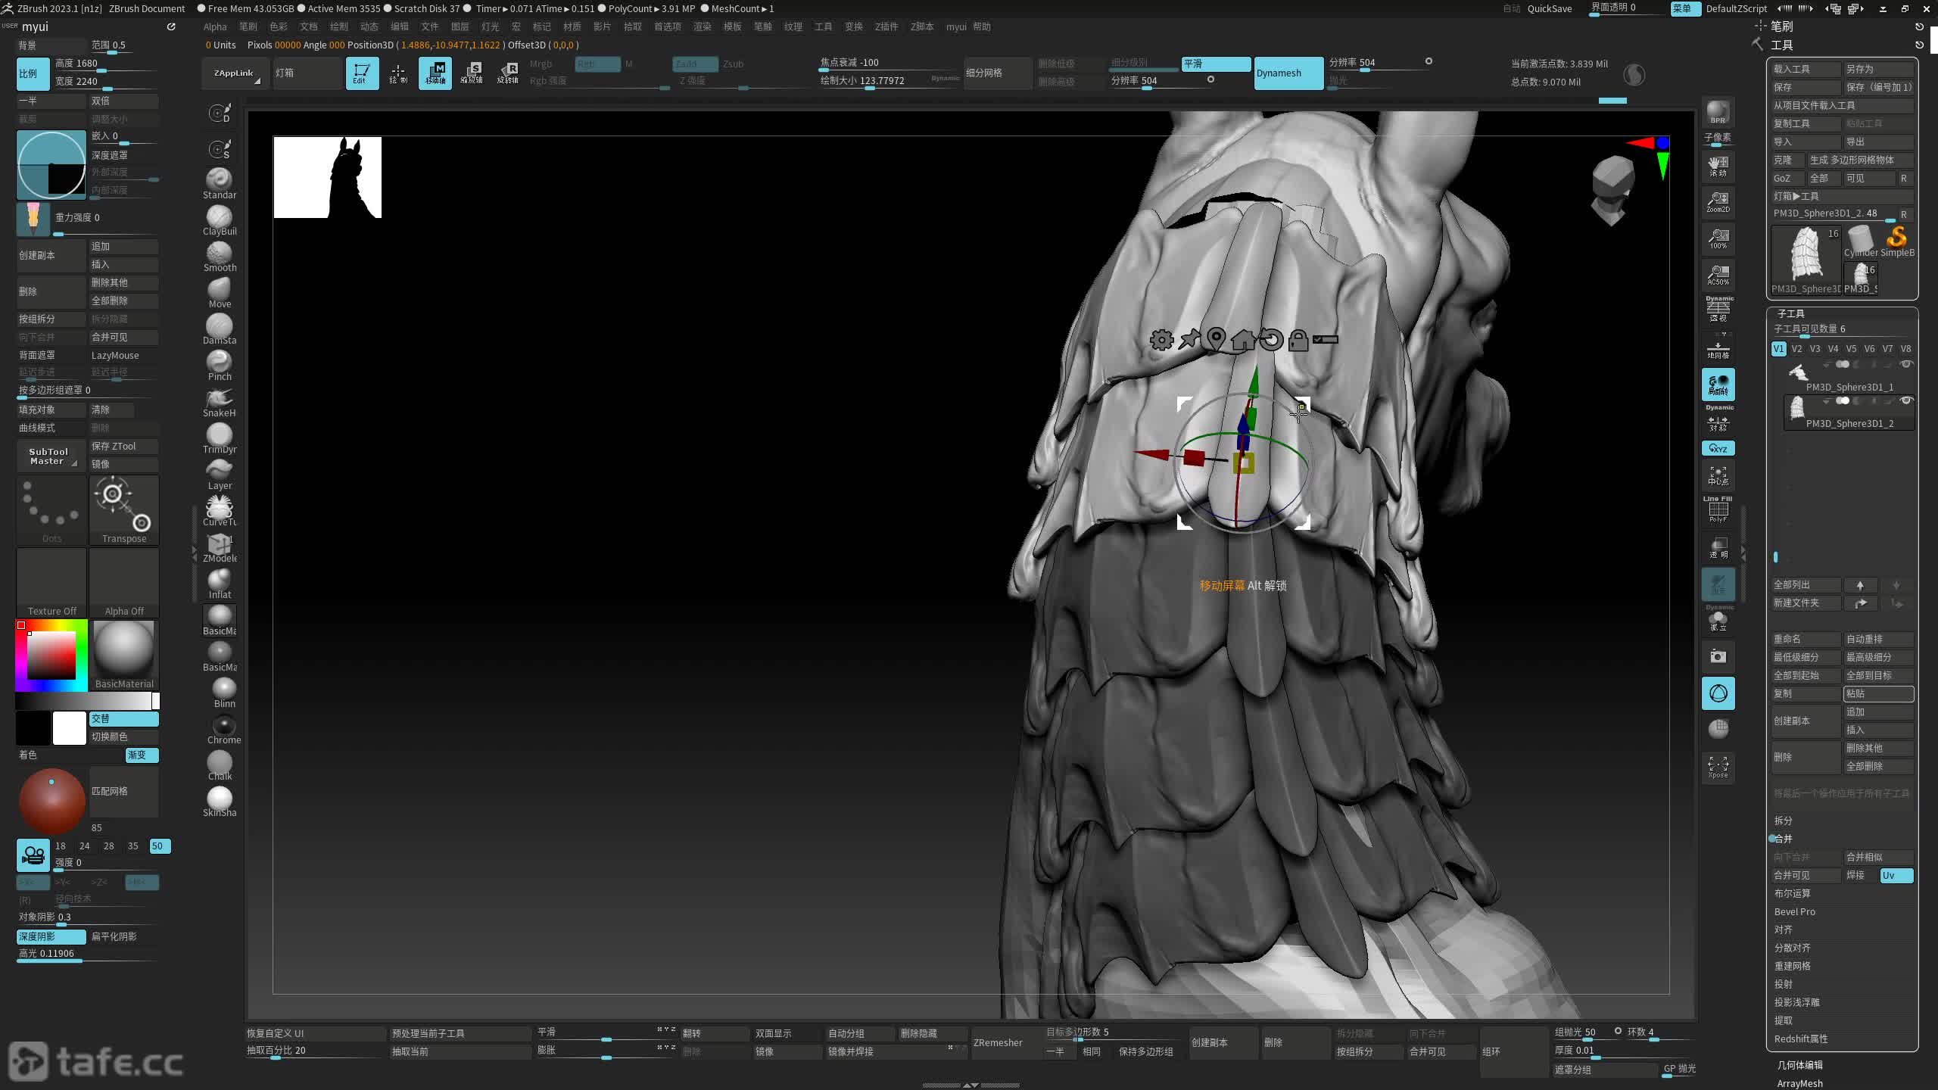Toggle Dynamic perspective view
Viewport: 1938px width, 1090px height.
pos(1718,309)
